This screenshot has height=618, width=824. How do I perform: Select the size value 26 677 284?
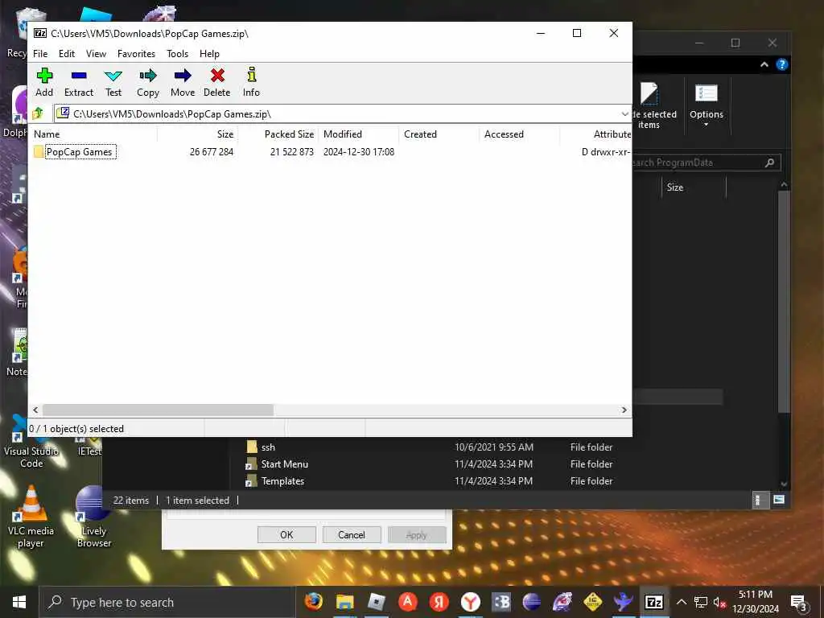tap(212, 152)
